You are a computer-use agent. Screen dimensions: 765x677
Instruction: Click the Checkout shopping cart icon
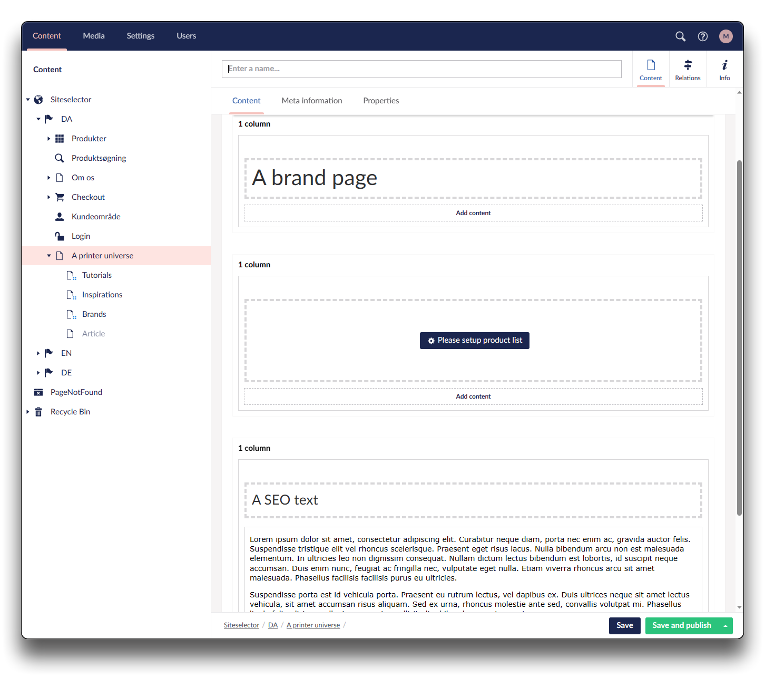[60, 197]
